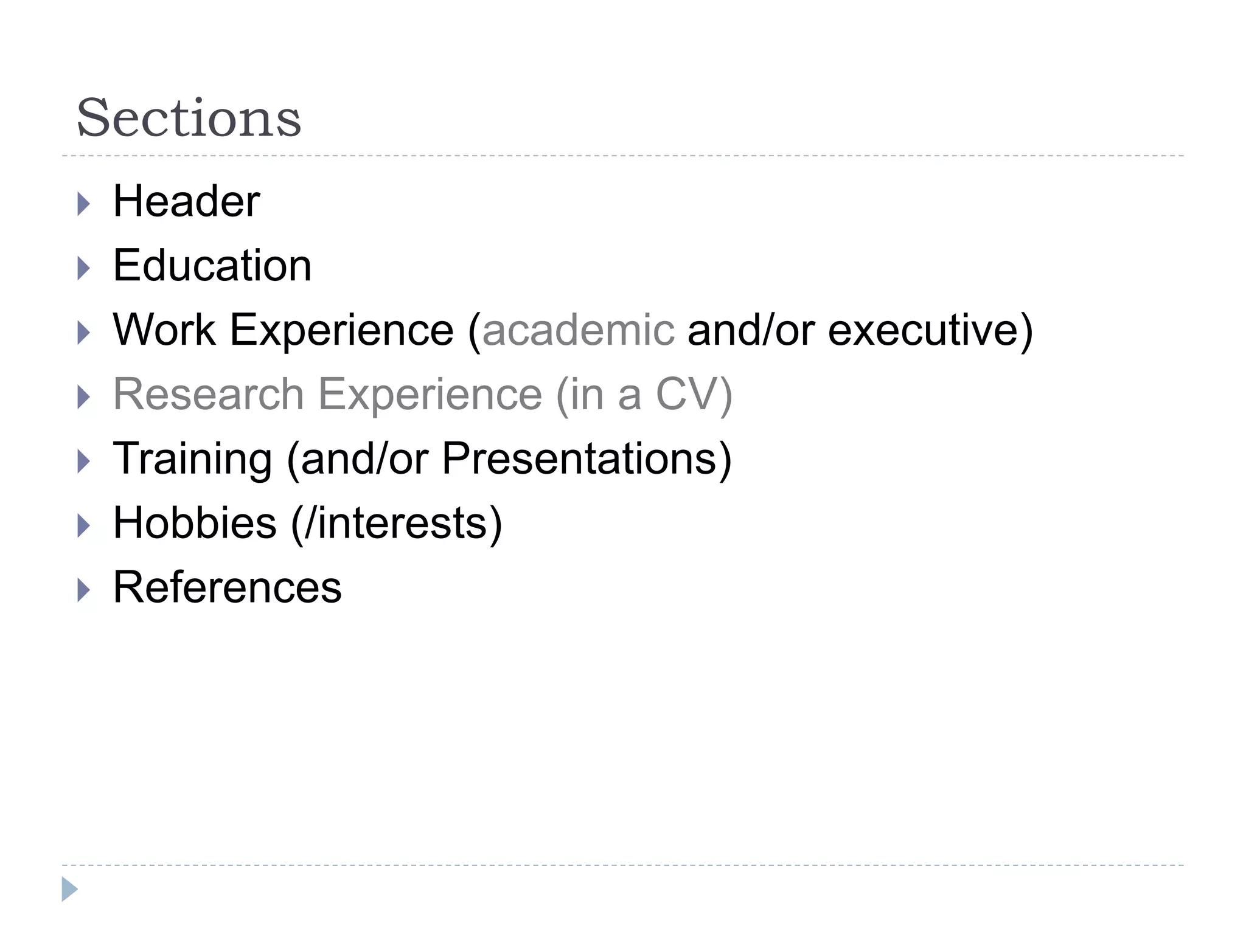This screenshot has width=1246, height=934.
Task: Click the arrow bullet beside References
Action: pyautogui.click(x=83, y=590)
